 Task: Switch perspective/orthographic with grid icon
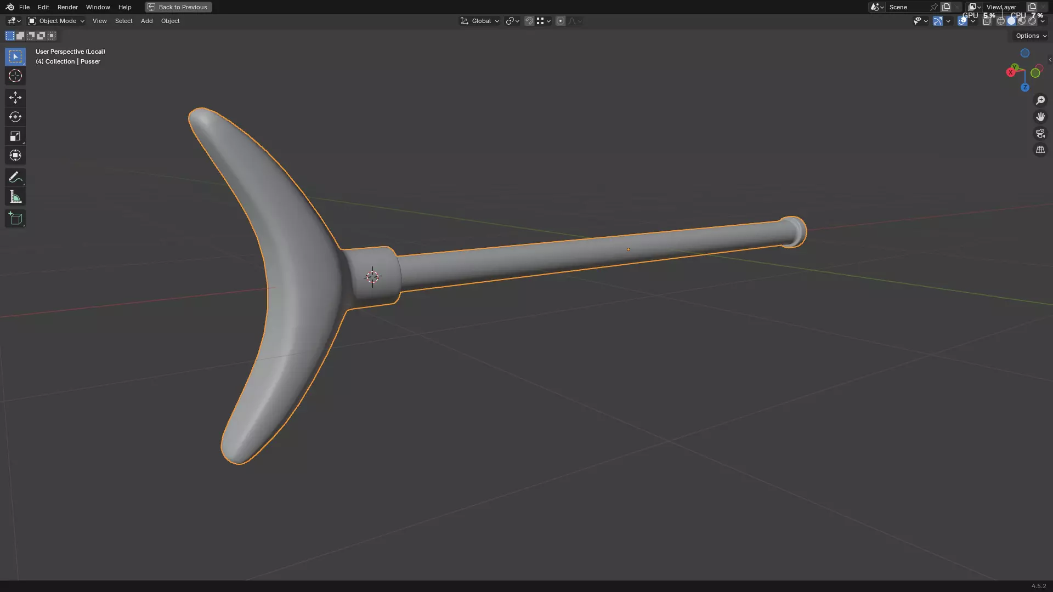point(1040,150)
